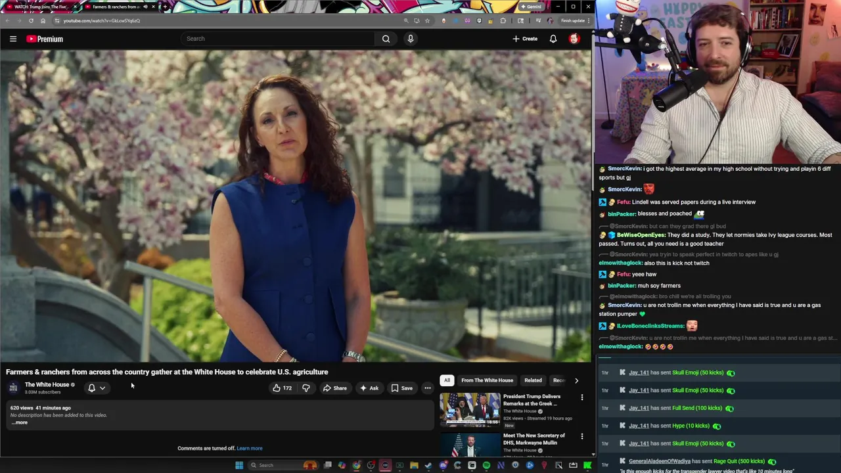Open the 'President Trump Delivers Remarks' thumbnail

(x=470, y=410)
